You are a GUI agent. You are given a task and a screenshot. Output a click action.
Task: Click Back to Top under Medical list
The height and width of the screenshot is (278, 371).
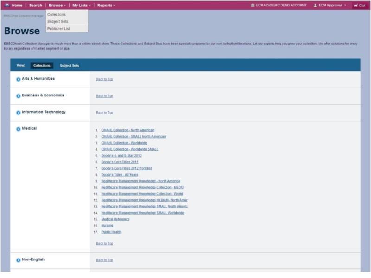[x=104, y=243]
